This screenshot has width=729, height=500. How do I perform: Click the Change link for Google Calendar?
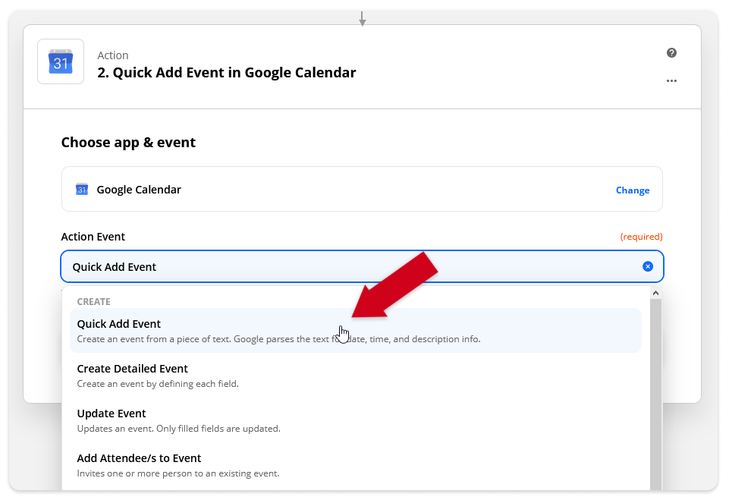click(633, 190)
